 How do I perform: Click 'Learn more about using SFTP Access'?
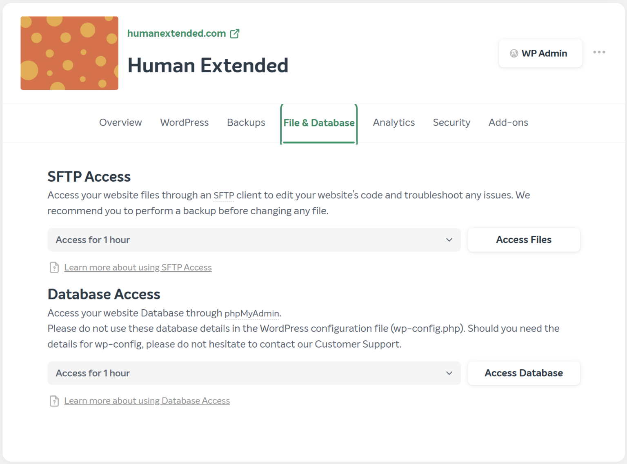point(138,267)
